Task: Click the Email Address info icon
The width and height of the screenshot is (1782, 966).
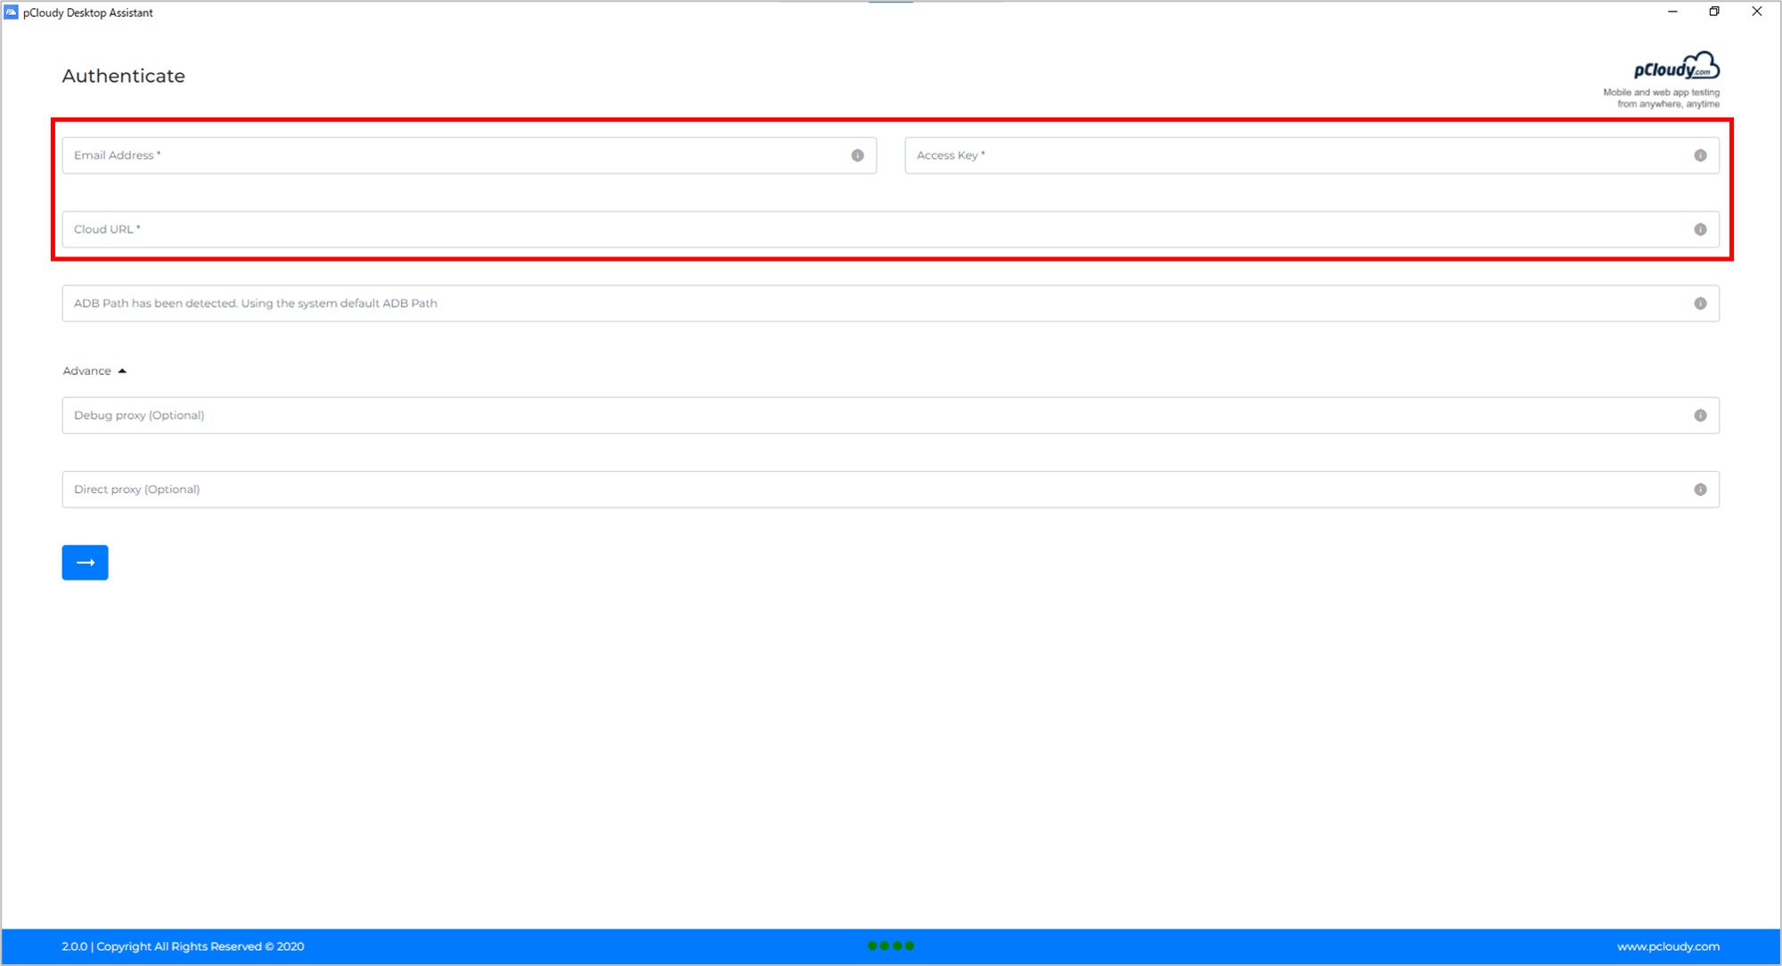Action: point(857,155)
